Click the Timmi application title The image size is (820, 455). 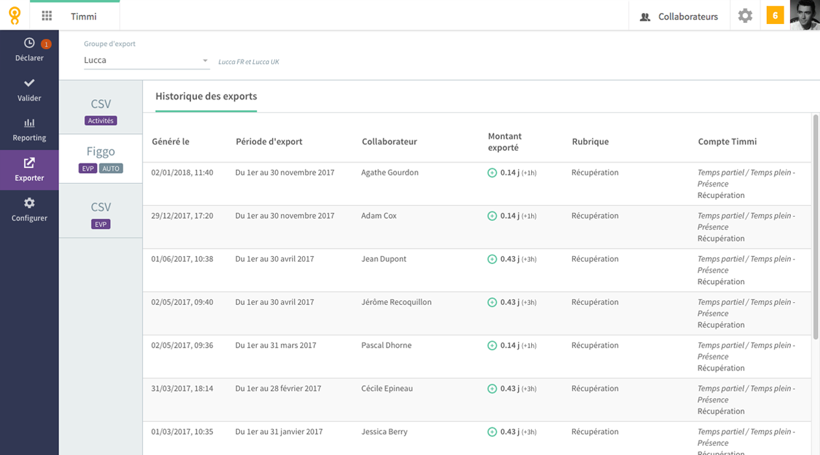point(84,17)
